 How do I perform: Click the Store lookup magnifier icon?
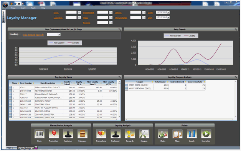coord(79,12)
